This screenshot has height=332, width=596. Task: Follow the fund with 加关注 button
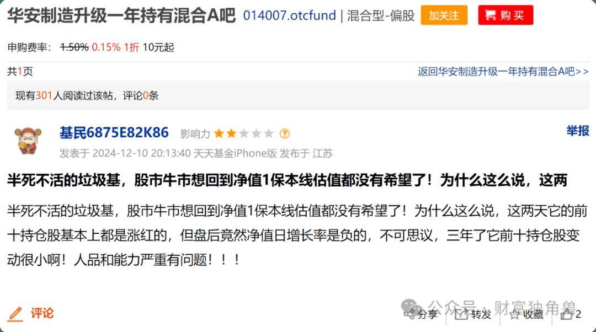coord(444,15)
